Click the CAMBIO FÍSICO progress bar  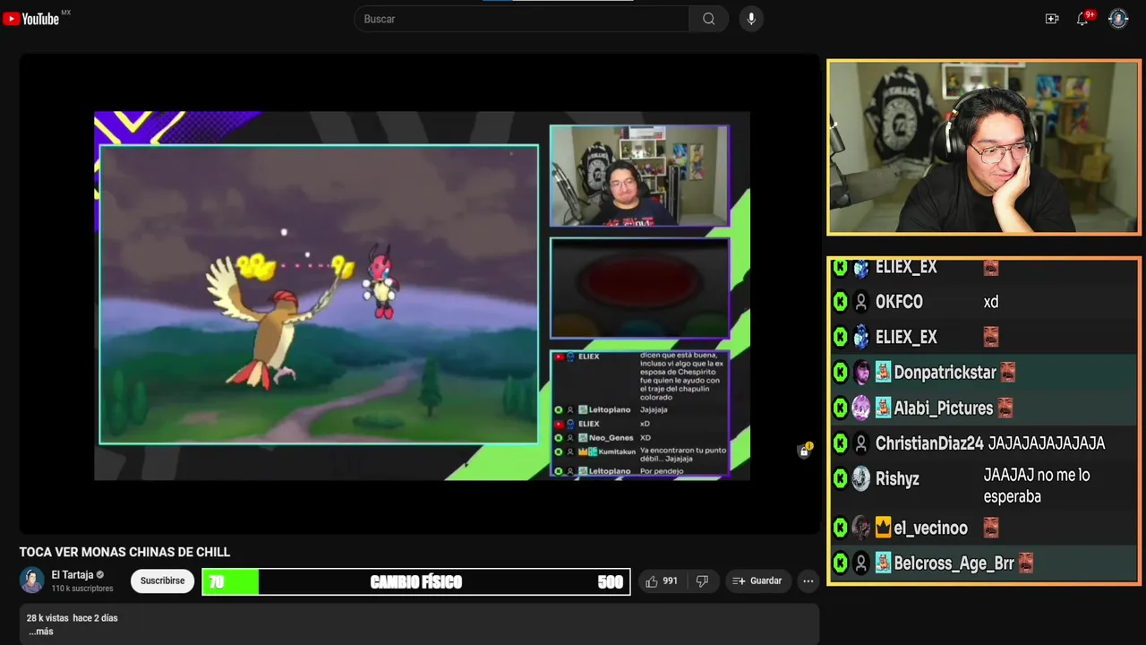(416, 581)
